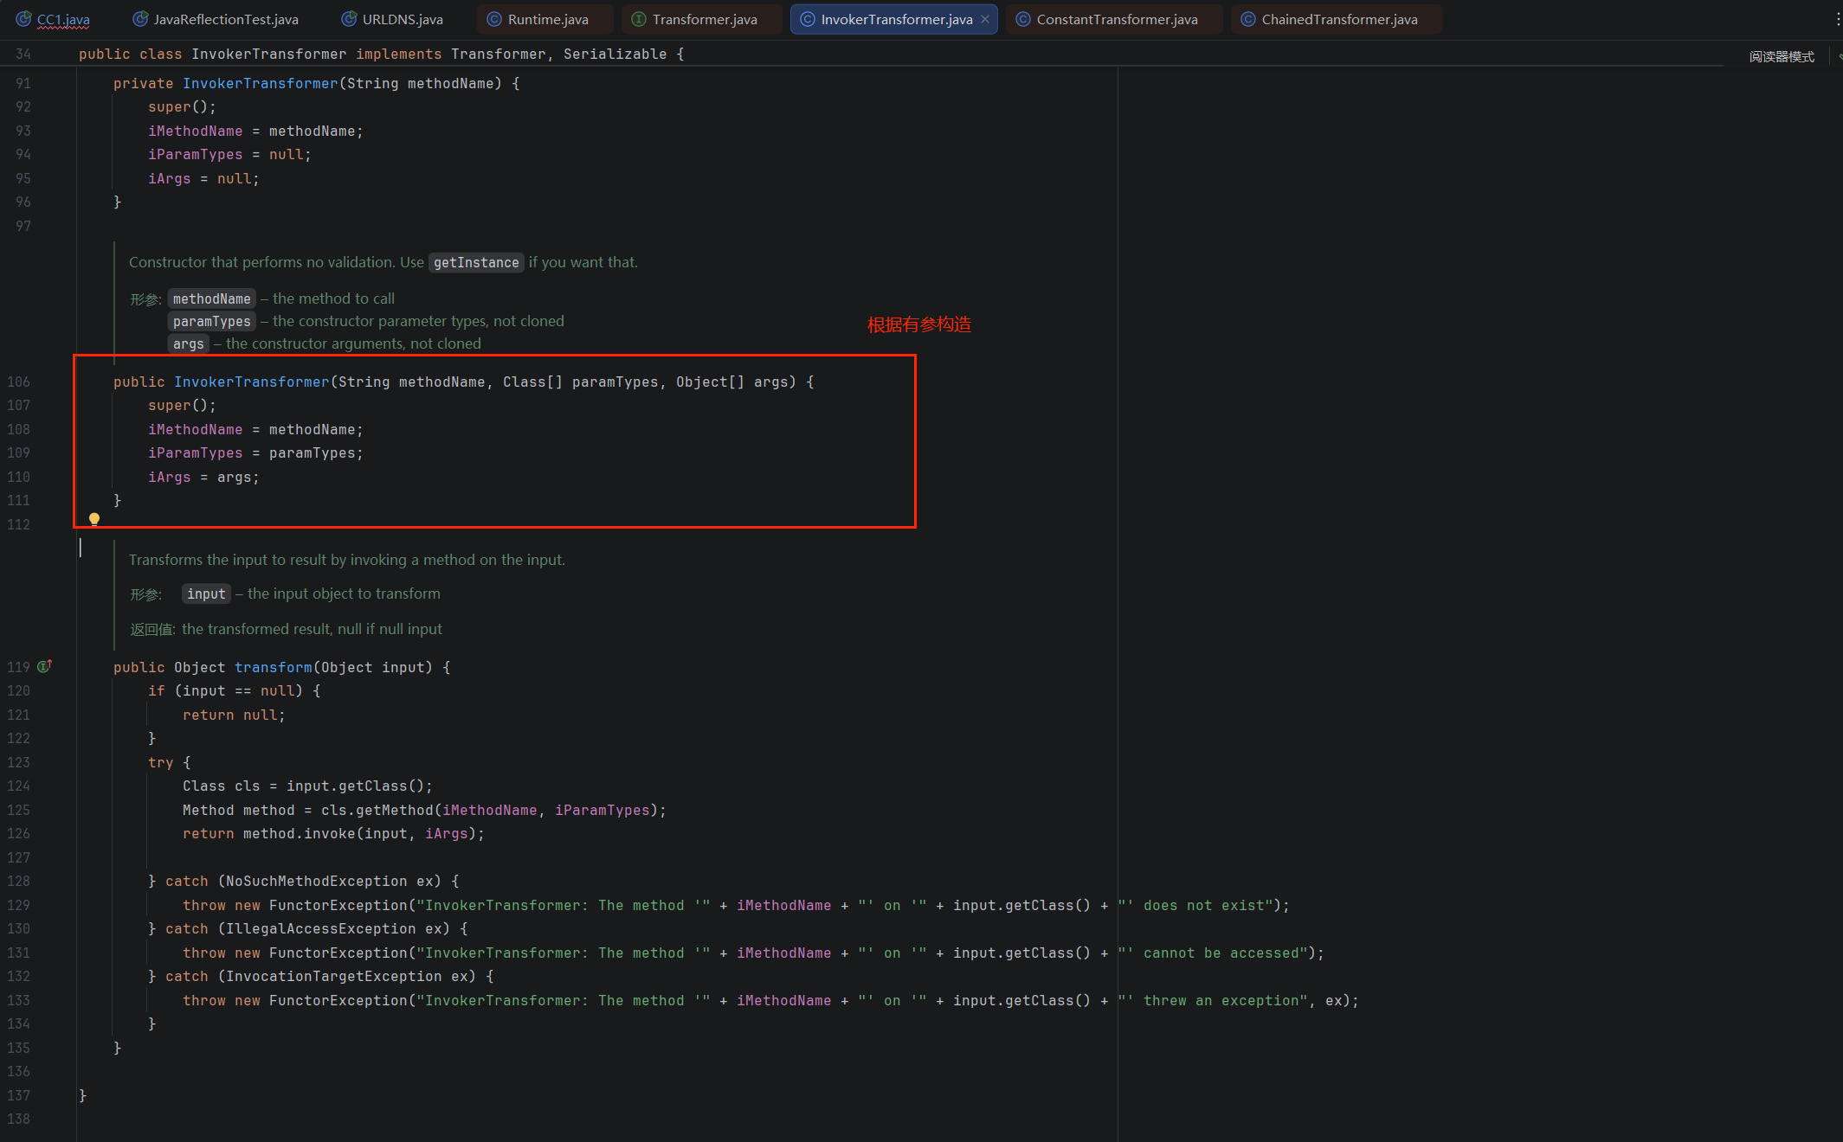1843x1142 pixels.
Task: Click the class icon on CC1.java tab
Action: click(23, 19)
